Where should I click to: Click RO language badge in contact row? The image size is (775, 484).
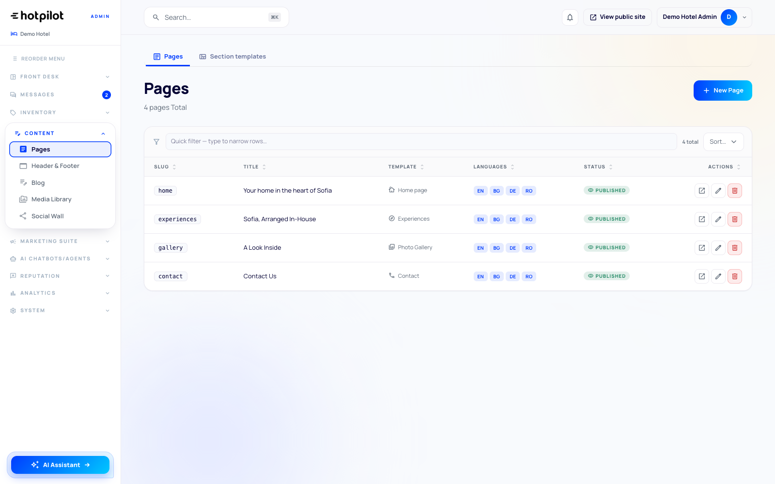tap(529, 276)
